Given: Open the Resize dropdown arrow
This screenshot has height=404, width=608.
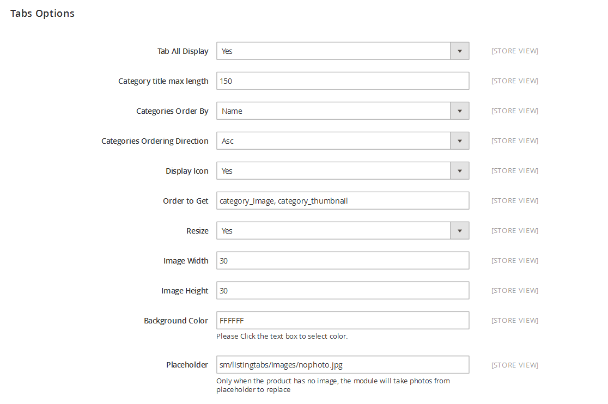Looking at the screenshot, I should [x=459, y=231].
